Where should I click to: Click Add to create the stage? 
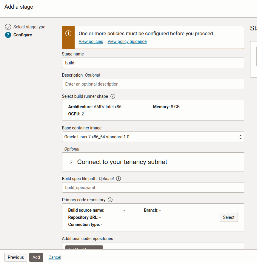pos(36,257)
